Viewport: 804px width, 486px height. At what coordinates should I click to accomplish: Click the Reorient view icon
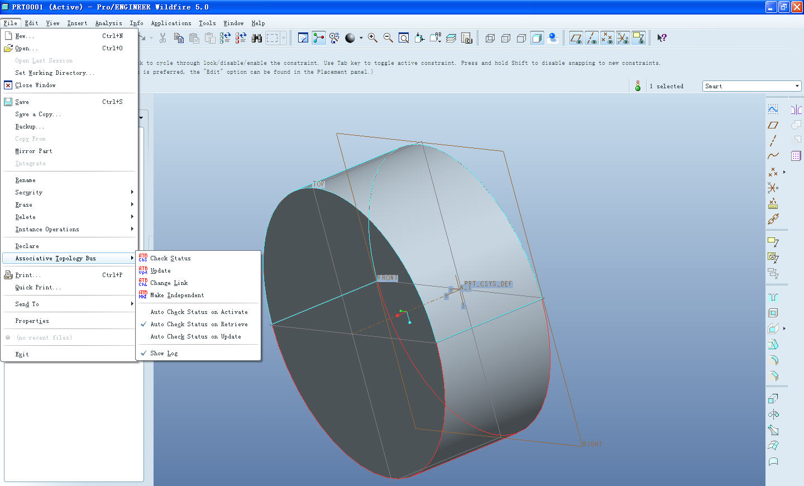[419, 38]
